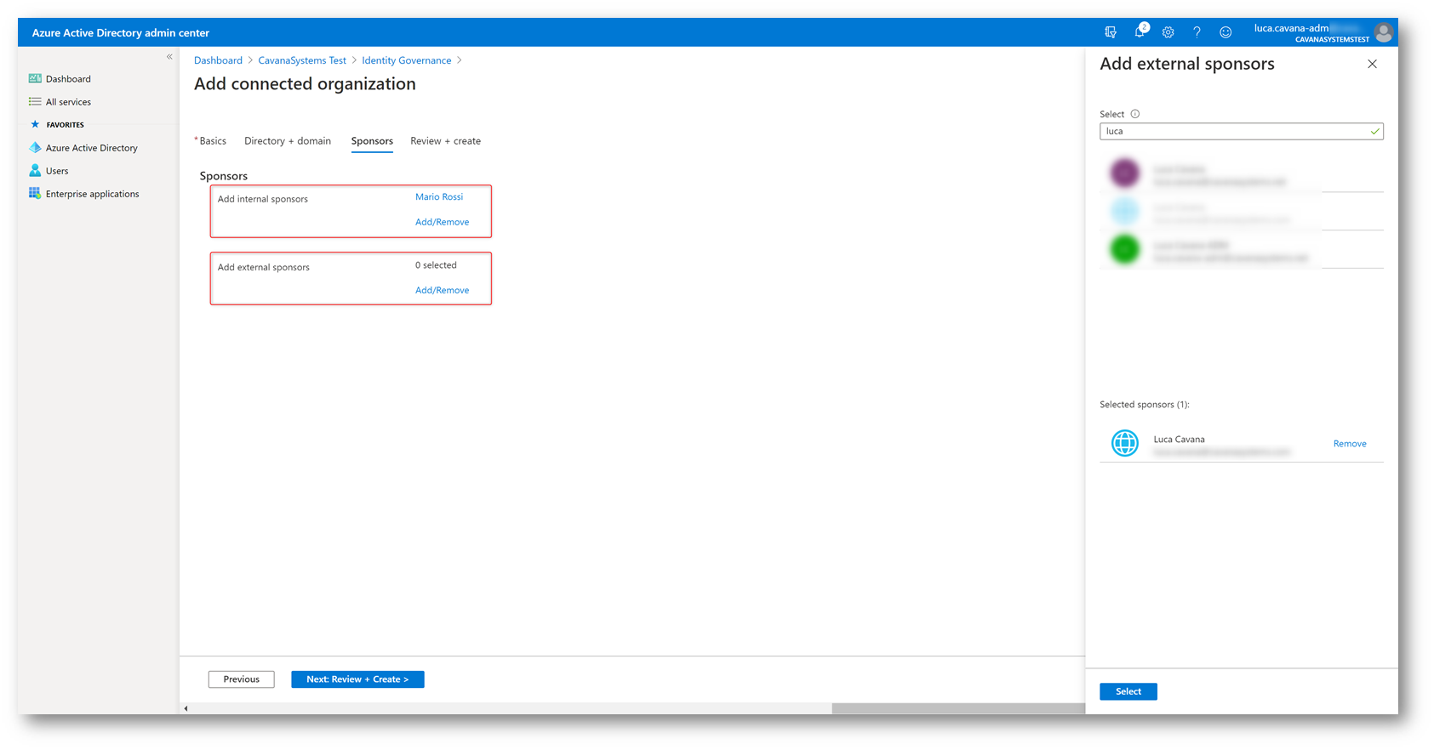The width and height of the screenshot is (1434, 750).
Task: Click the Previous button
Action: (x=242, y=679)
